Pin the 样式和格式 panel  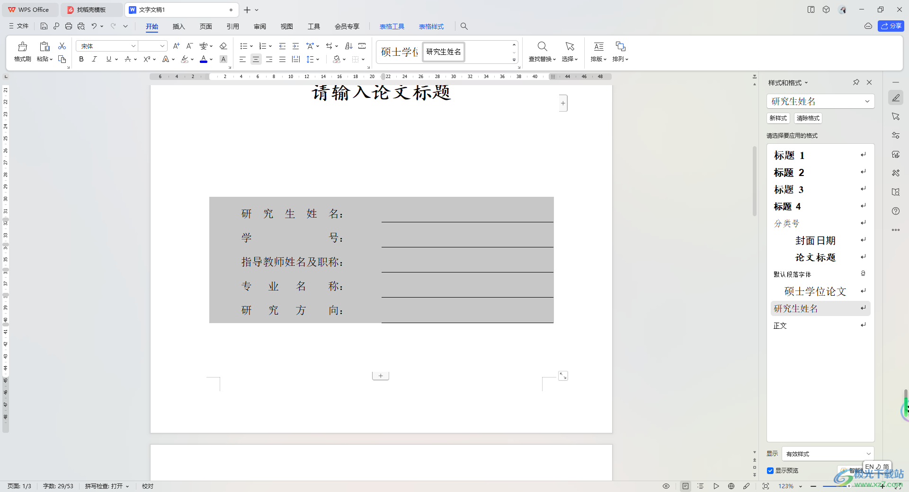tap(856, 82)
